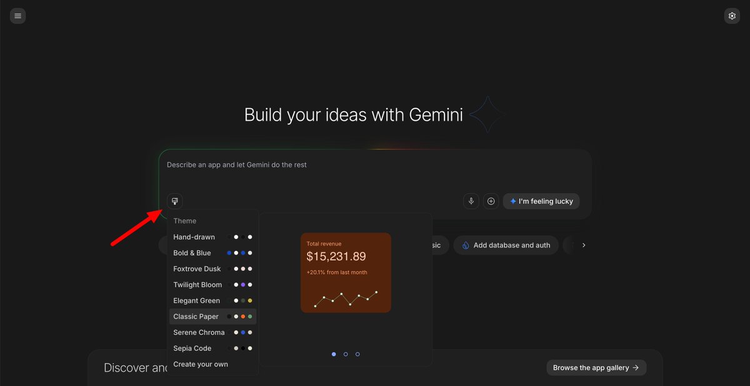Select the Foxtrove Dusk theme
This screenshot has width=750, height=386.
tap(212, 269)
